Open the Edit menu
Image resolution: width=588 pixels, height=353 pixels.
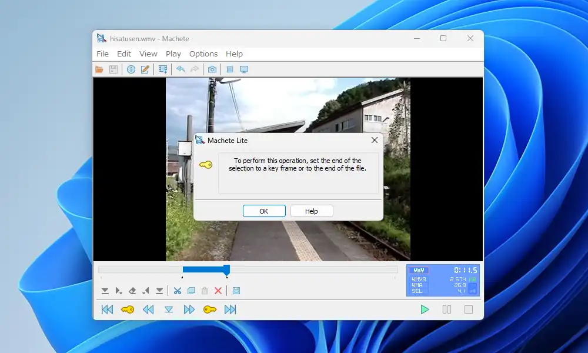click(124, 54)
